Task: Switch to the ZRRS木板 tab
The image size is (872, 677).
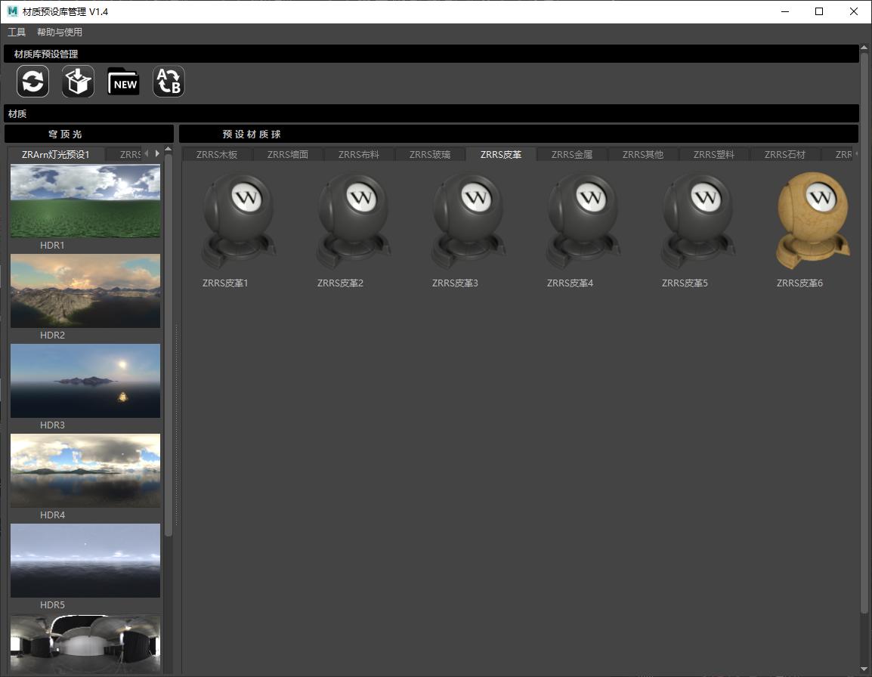Action: [x=216, y=155]
